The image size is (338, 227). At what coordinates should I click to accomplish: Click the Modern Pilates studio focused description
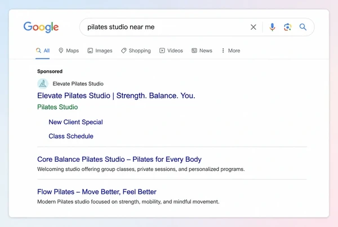pyautogui.click(x=128, y=202)
